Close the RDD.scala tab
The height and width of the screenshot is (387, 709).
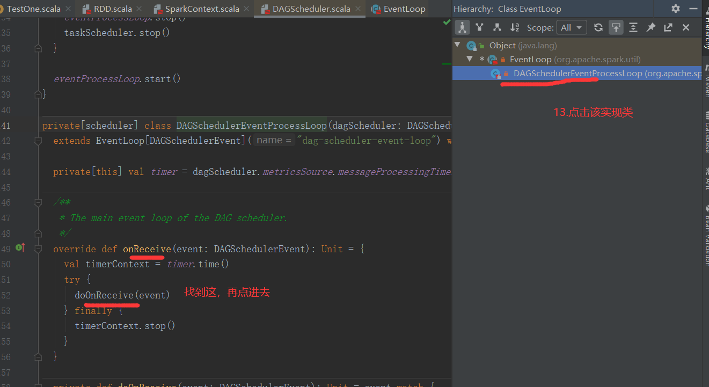coord(139,9)
